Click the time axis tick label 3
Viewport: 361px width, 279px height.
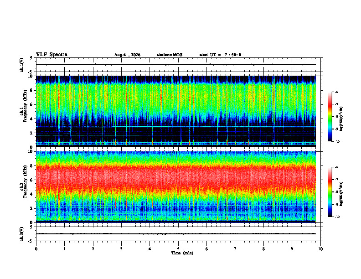click(121, 249)
